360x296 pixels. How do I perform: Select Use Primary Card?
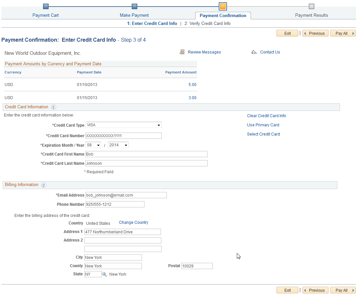(263, 125)
